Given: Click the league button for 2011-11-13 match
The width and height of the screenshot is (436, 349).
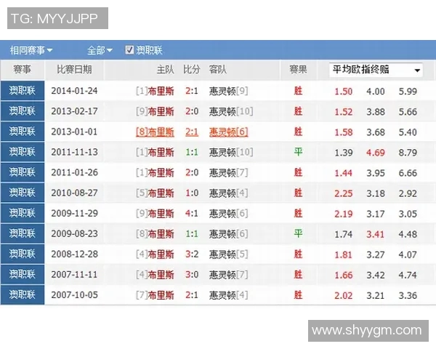Looking at the screenshot, I should coord(22,152).
